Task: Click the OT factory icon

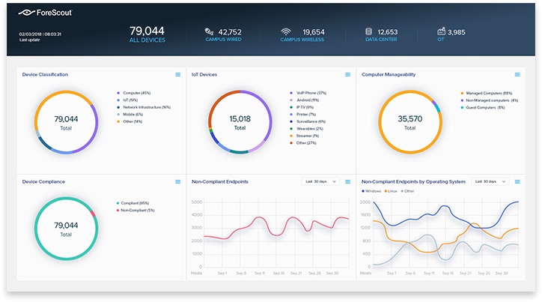Action: pyautogui.click(x=440, y=32)
